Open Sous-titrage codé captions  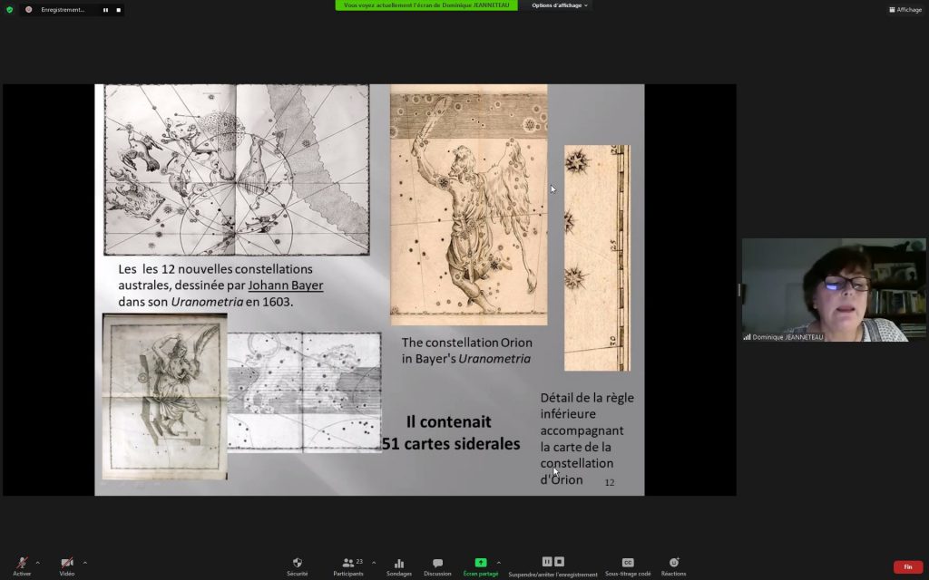[628, 566]
